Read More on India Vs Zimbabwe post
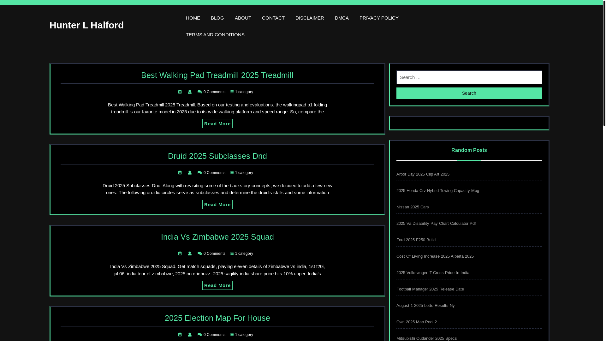The height and width of the screenshot is (341, 606). tap(217, 285)
